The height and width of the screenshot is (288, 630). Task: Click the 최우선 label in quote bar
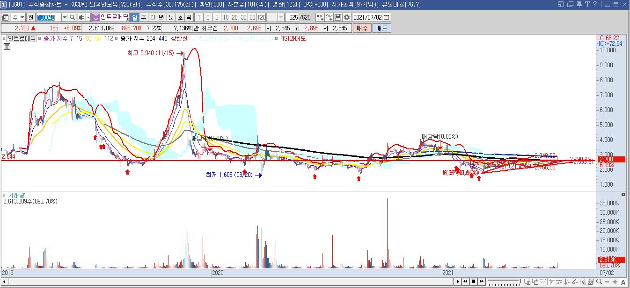tap(210, 28)
